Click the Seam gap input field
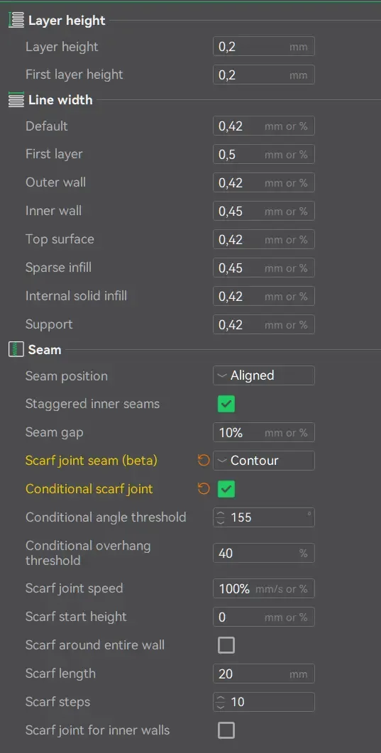381x753 pixels. click(x=264, y=432)
